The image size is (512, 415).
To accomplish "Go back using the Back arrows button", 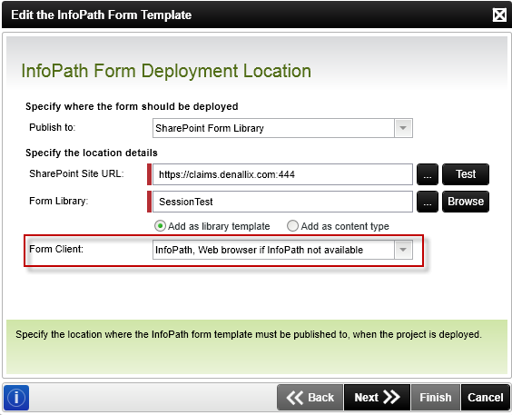I will pyautogui.click(x=310, y=398).
